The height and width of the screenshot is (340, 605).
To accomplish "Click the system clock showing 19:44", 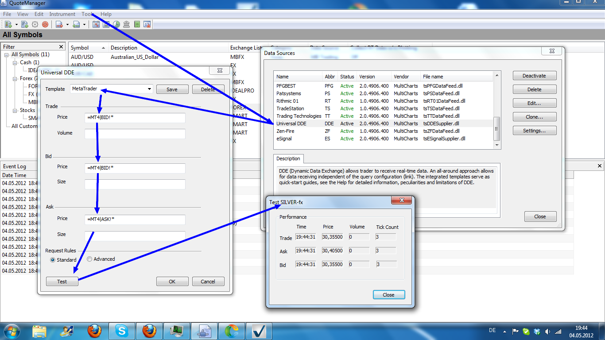I will coord(582,328).
